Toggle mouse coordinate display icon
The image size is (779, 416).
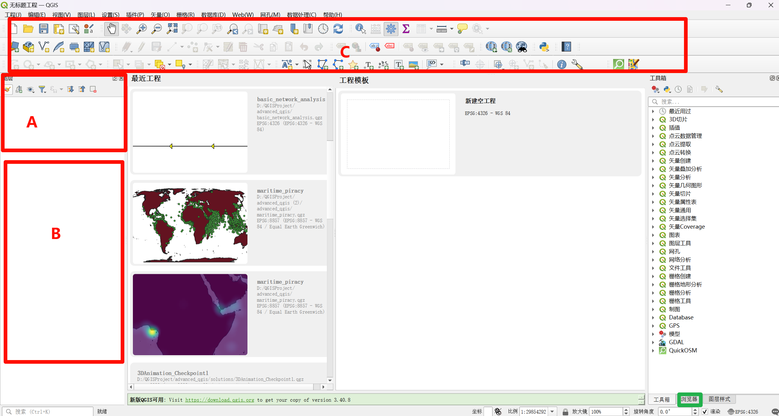498,411
